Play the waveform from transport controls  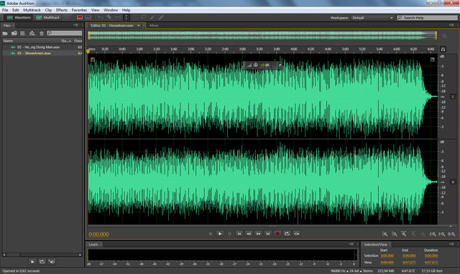[x=220, y=234]
